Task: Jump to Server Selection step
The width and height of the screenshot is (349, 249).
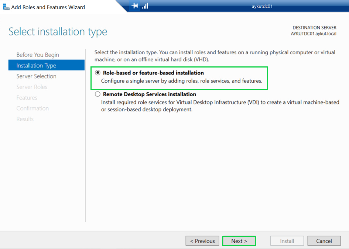Action: [x=36, y=76]
